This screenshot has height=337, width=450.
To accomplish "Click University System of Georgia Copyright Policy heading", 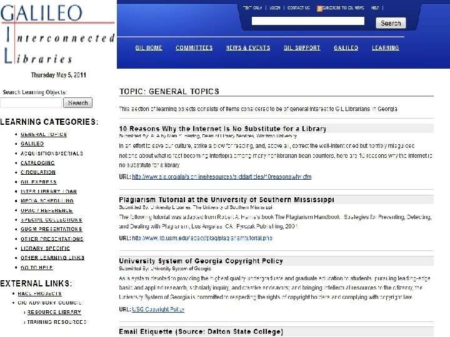I will 201,261.
